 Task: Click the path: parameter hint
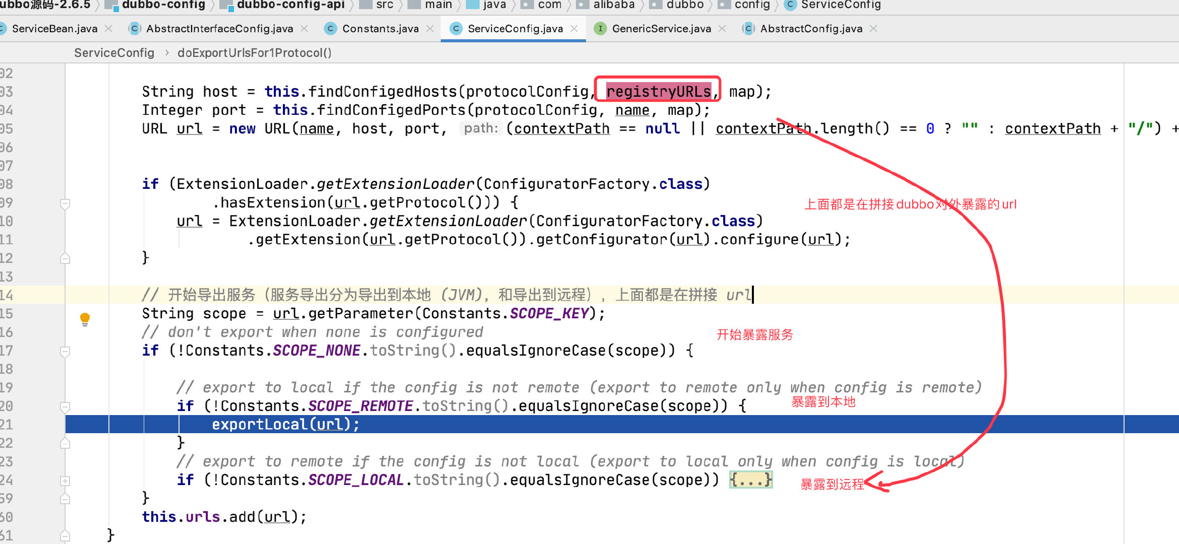pos(481,128)
